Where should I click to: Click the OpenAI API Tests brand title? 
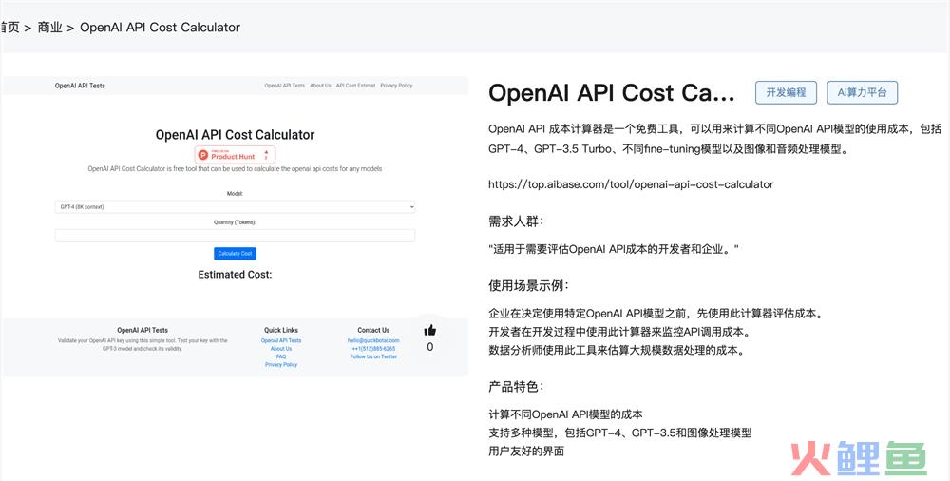point(80,86)
